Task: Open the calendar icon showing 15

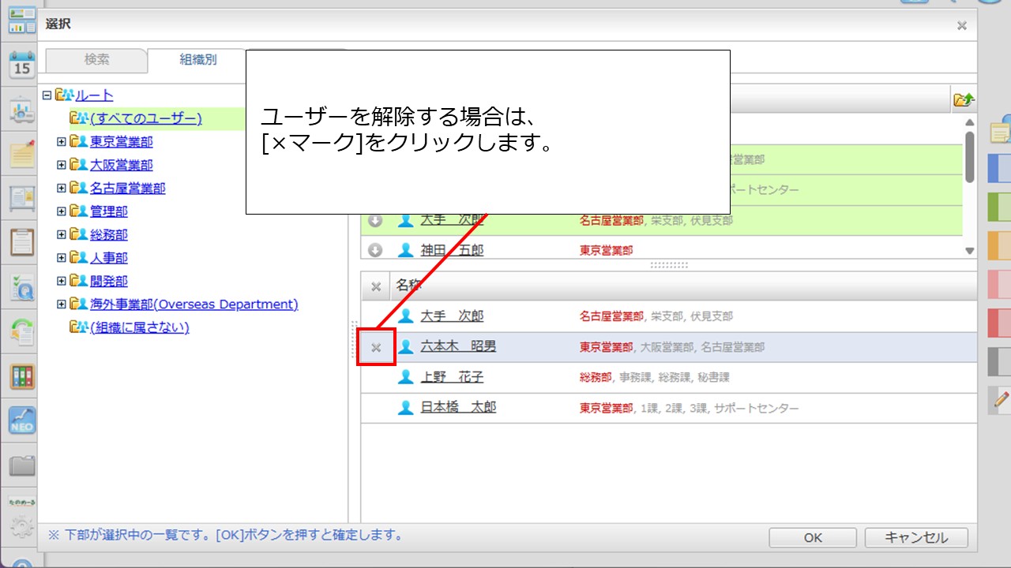Action: 22,64
